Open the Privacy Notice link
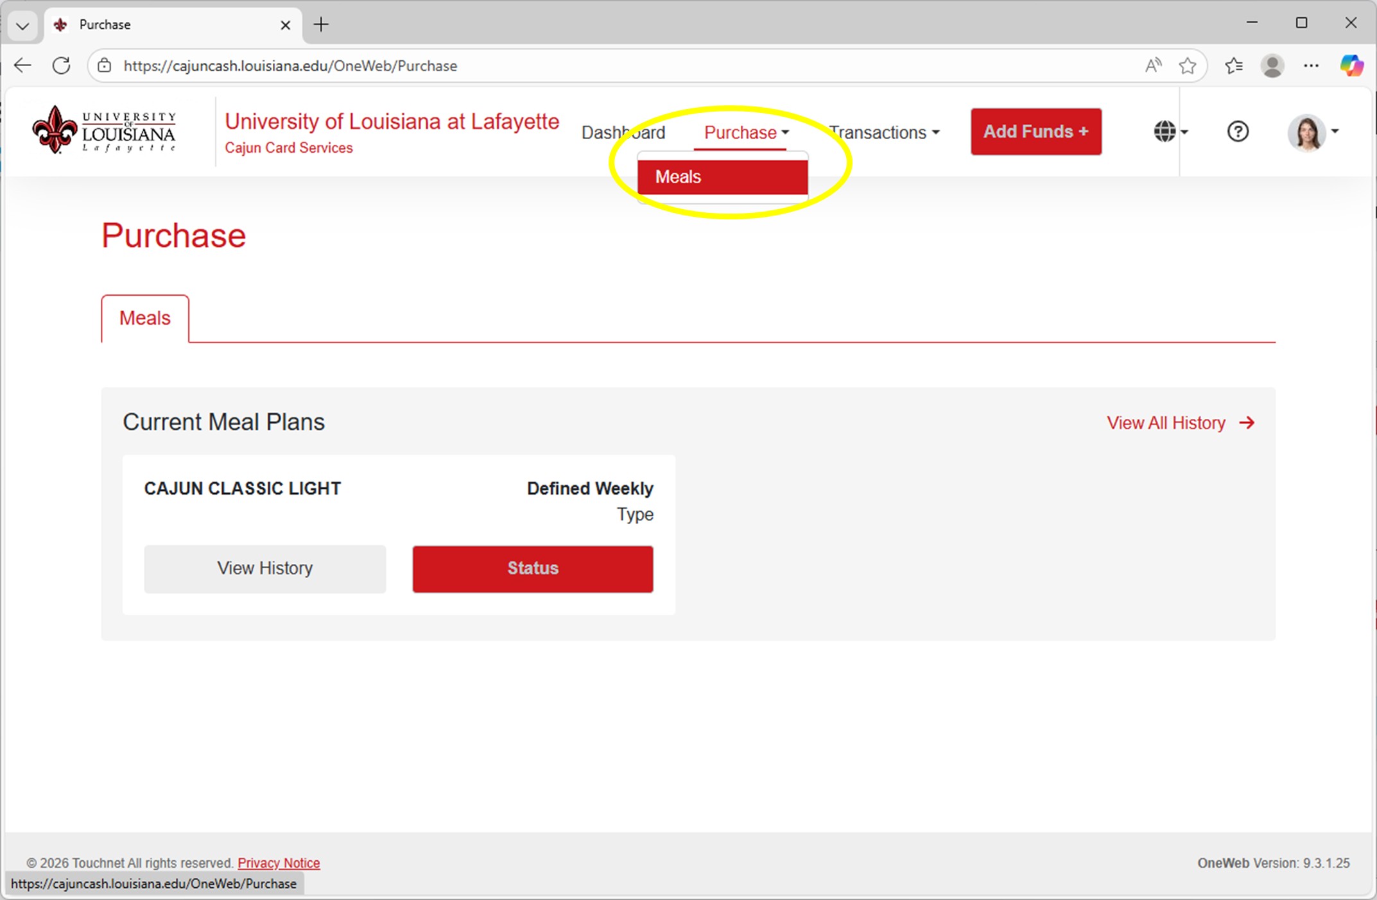The image size is (1377, 900). pos(279,863)
